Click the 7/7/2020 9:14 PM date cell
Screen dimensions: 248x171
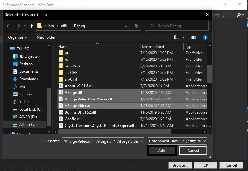(155, 86)
